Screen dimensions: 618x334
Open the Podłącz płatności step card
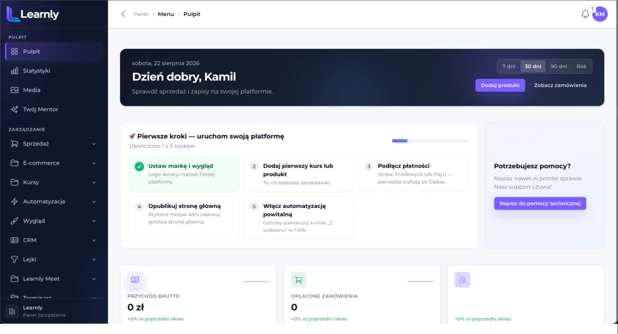414,174
